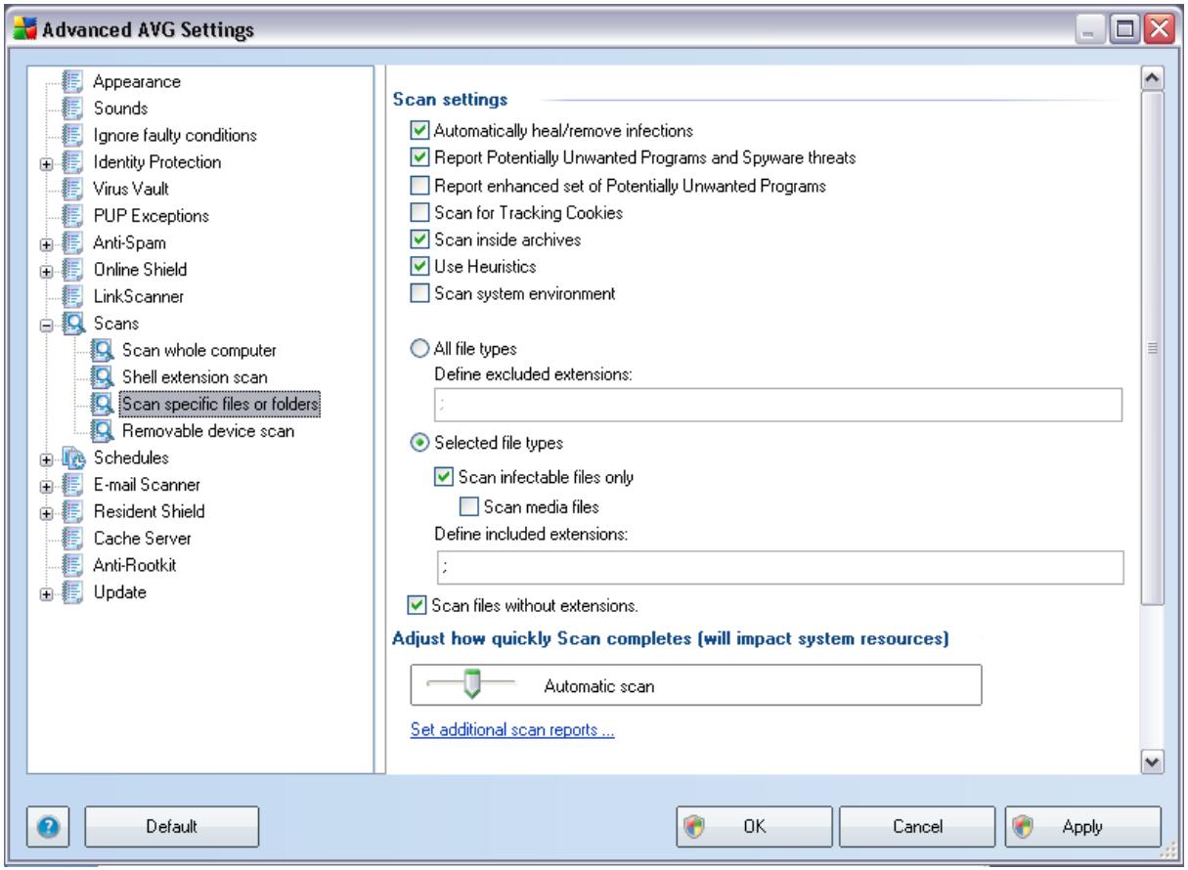Screen dimensions: 1188x870
Task: Click the Define included extensions field
Action: (x=779, y=566)
